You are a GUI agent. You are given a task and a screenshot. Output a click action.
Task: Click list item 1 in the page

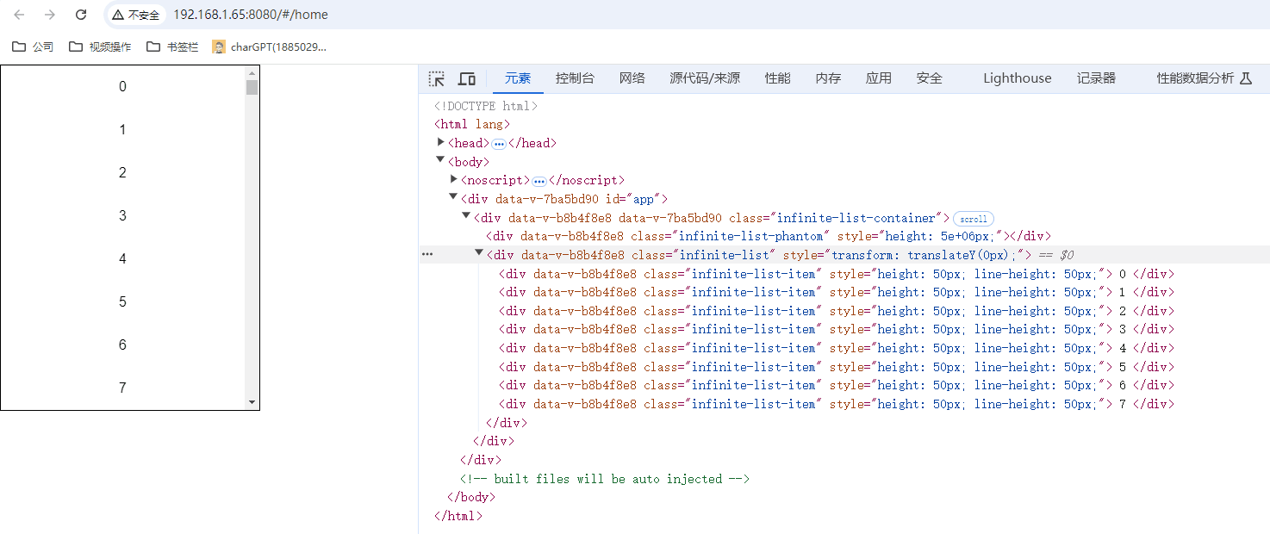122,129
